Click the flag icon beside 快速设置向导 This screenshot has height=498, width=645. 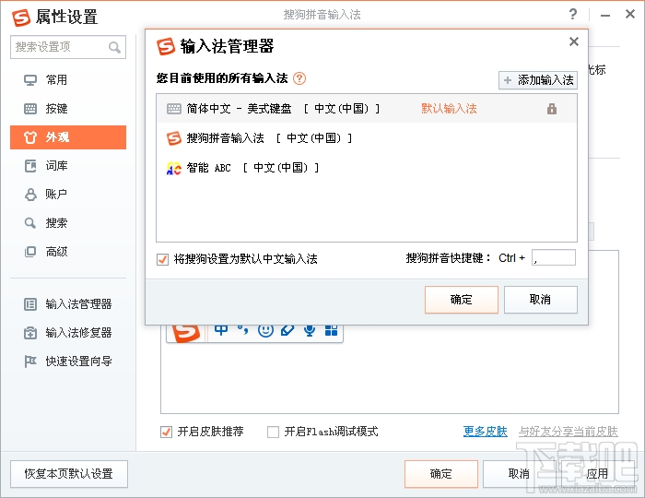click(30, 362)
